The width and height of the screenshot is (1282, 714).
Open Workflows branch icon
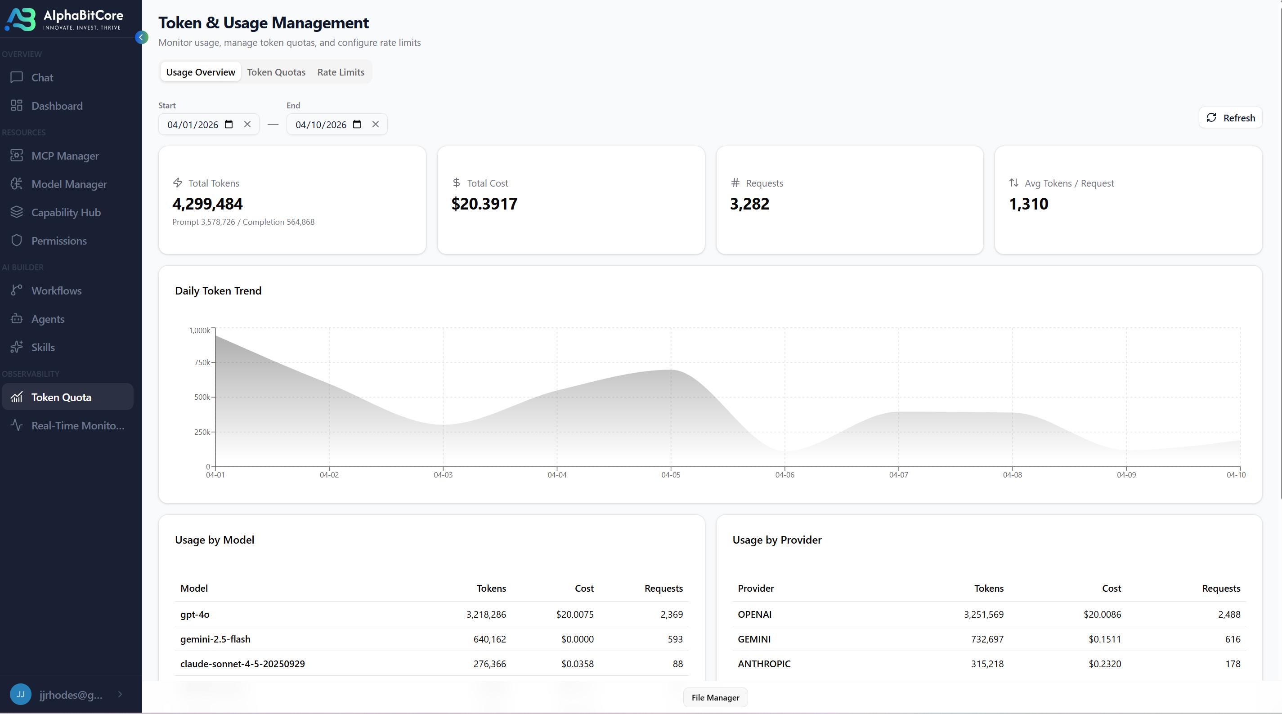[x=17, y=290]
